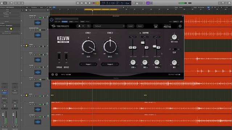Select previous Stage 1 saturation type arrow
232x130 pixels.
click(x=81, y=64)
